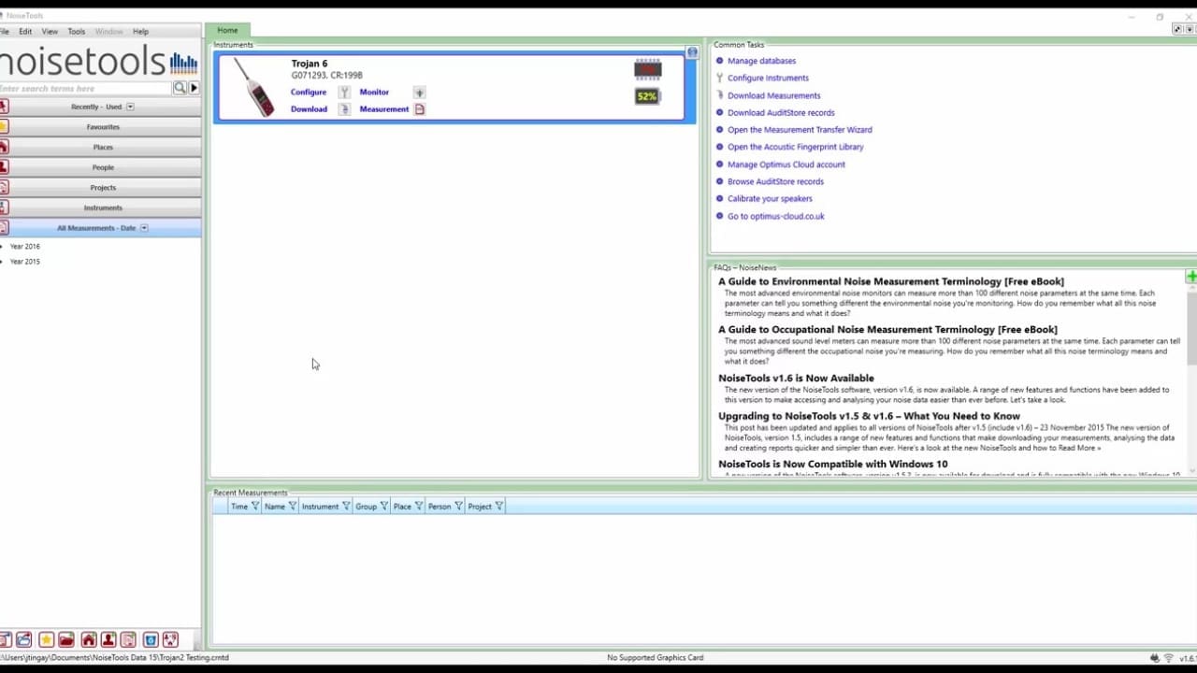Click the yellow star bottom toolbar icon
Viewport: 1197px width, 673px height.
pos(46,640)
